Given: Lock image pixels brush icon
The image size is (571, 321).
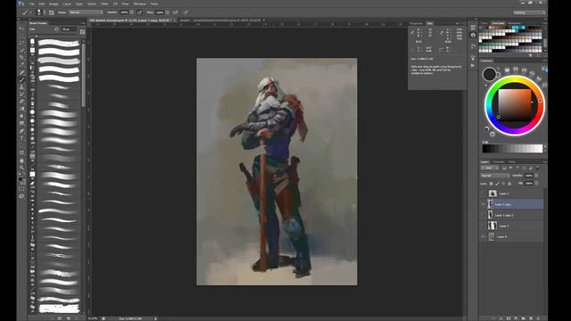Looking at the screenshot, I should pos(498,184).
